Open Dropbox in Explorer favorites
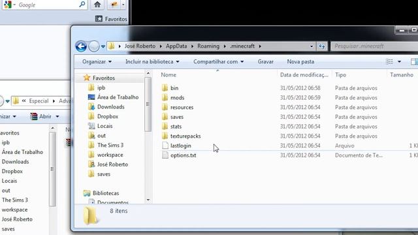The image size is (418, 235). tap(107, 116)
